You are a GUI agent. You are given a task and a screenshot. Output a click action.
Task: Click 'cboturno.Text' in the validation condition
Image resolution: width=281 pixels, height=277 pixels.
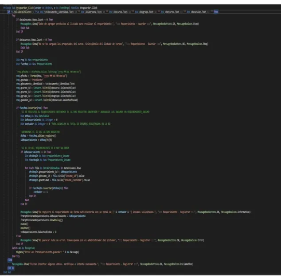point(172,12)
